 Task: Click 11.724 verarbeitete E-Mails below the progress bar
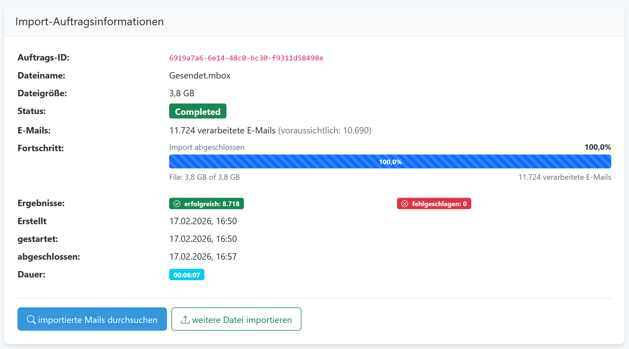tap(564, 177)
